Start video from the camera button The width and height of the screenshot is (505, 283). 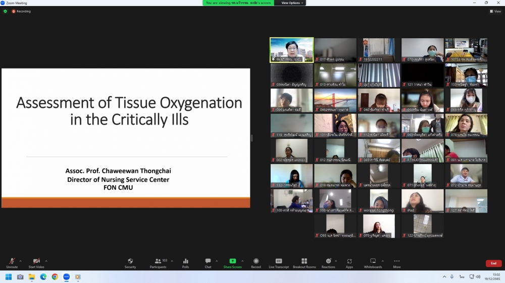click(36, 262)
